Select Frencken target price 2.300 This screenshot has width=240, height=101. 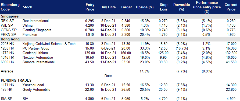[x=126, y=35]
